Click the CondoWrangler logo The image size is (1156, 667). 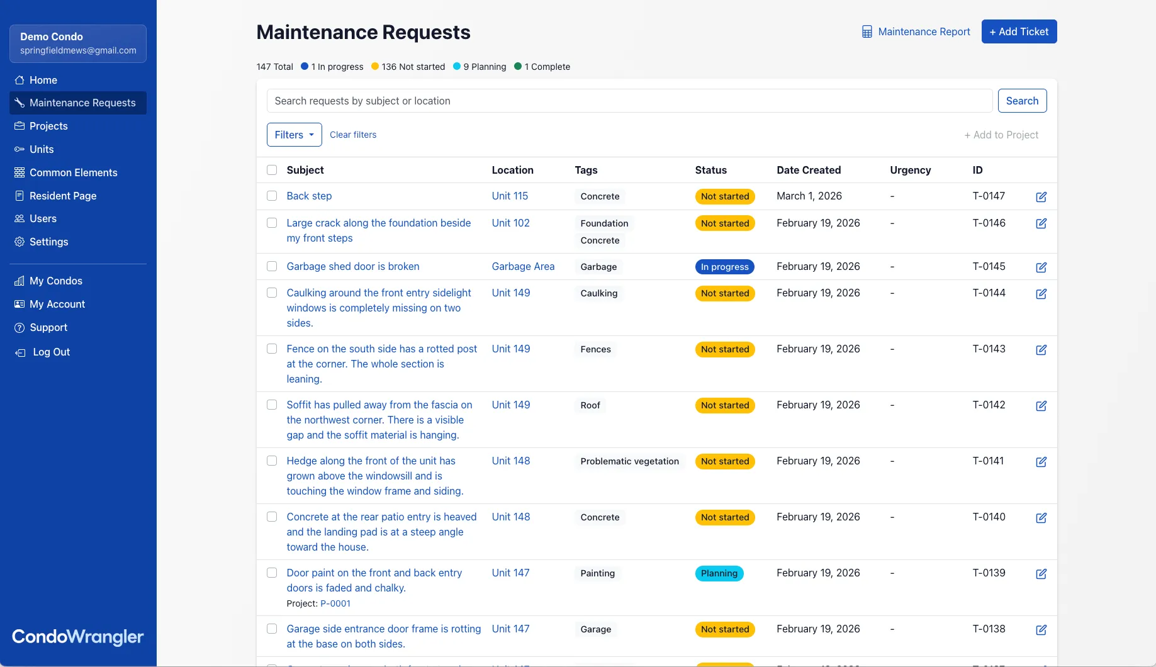click(x=78, y=637)
